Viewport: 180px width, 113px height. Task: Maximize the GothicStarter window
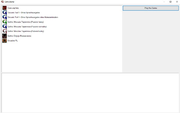click(170, 2)
